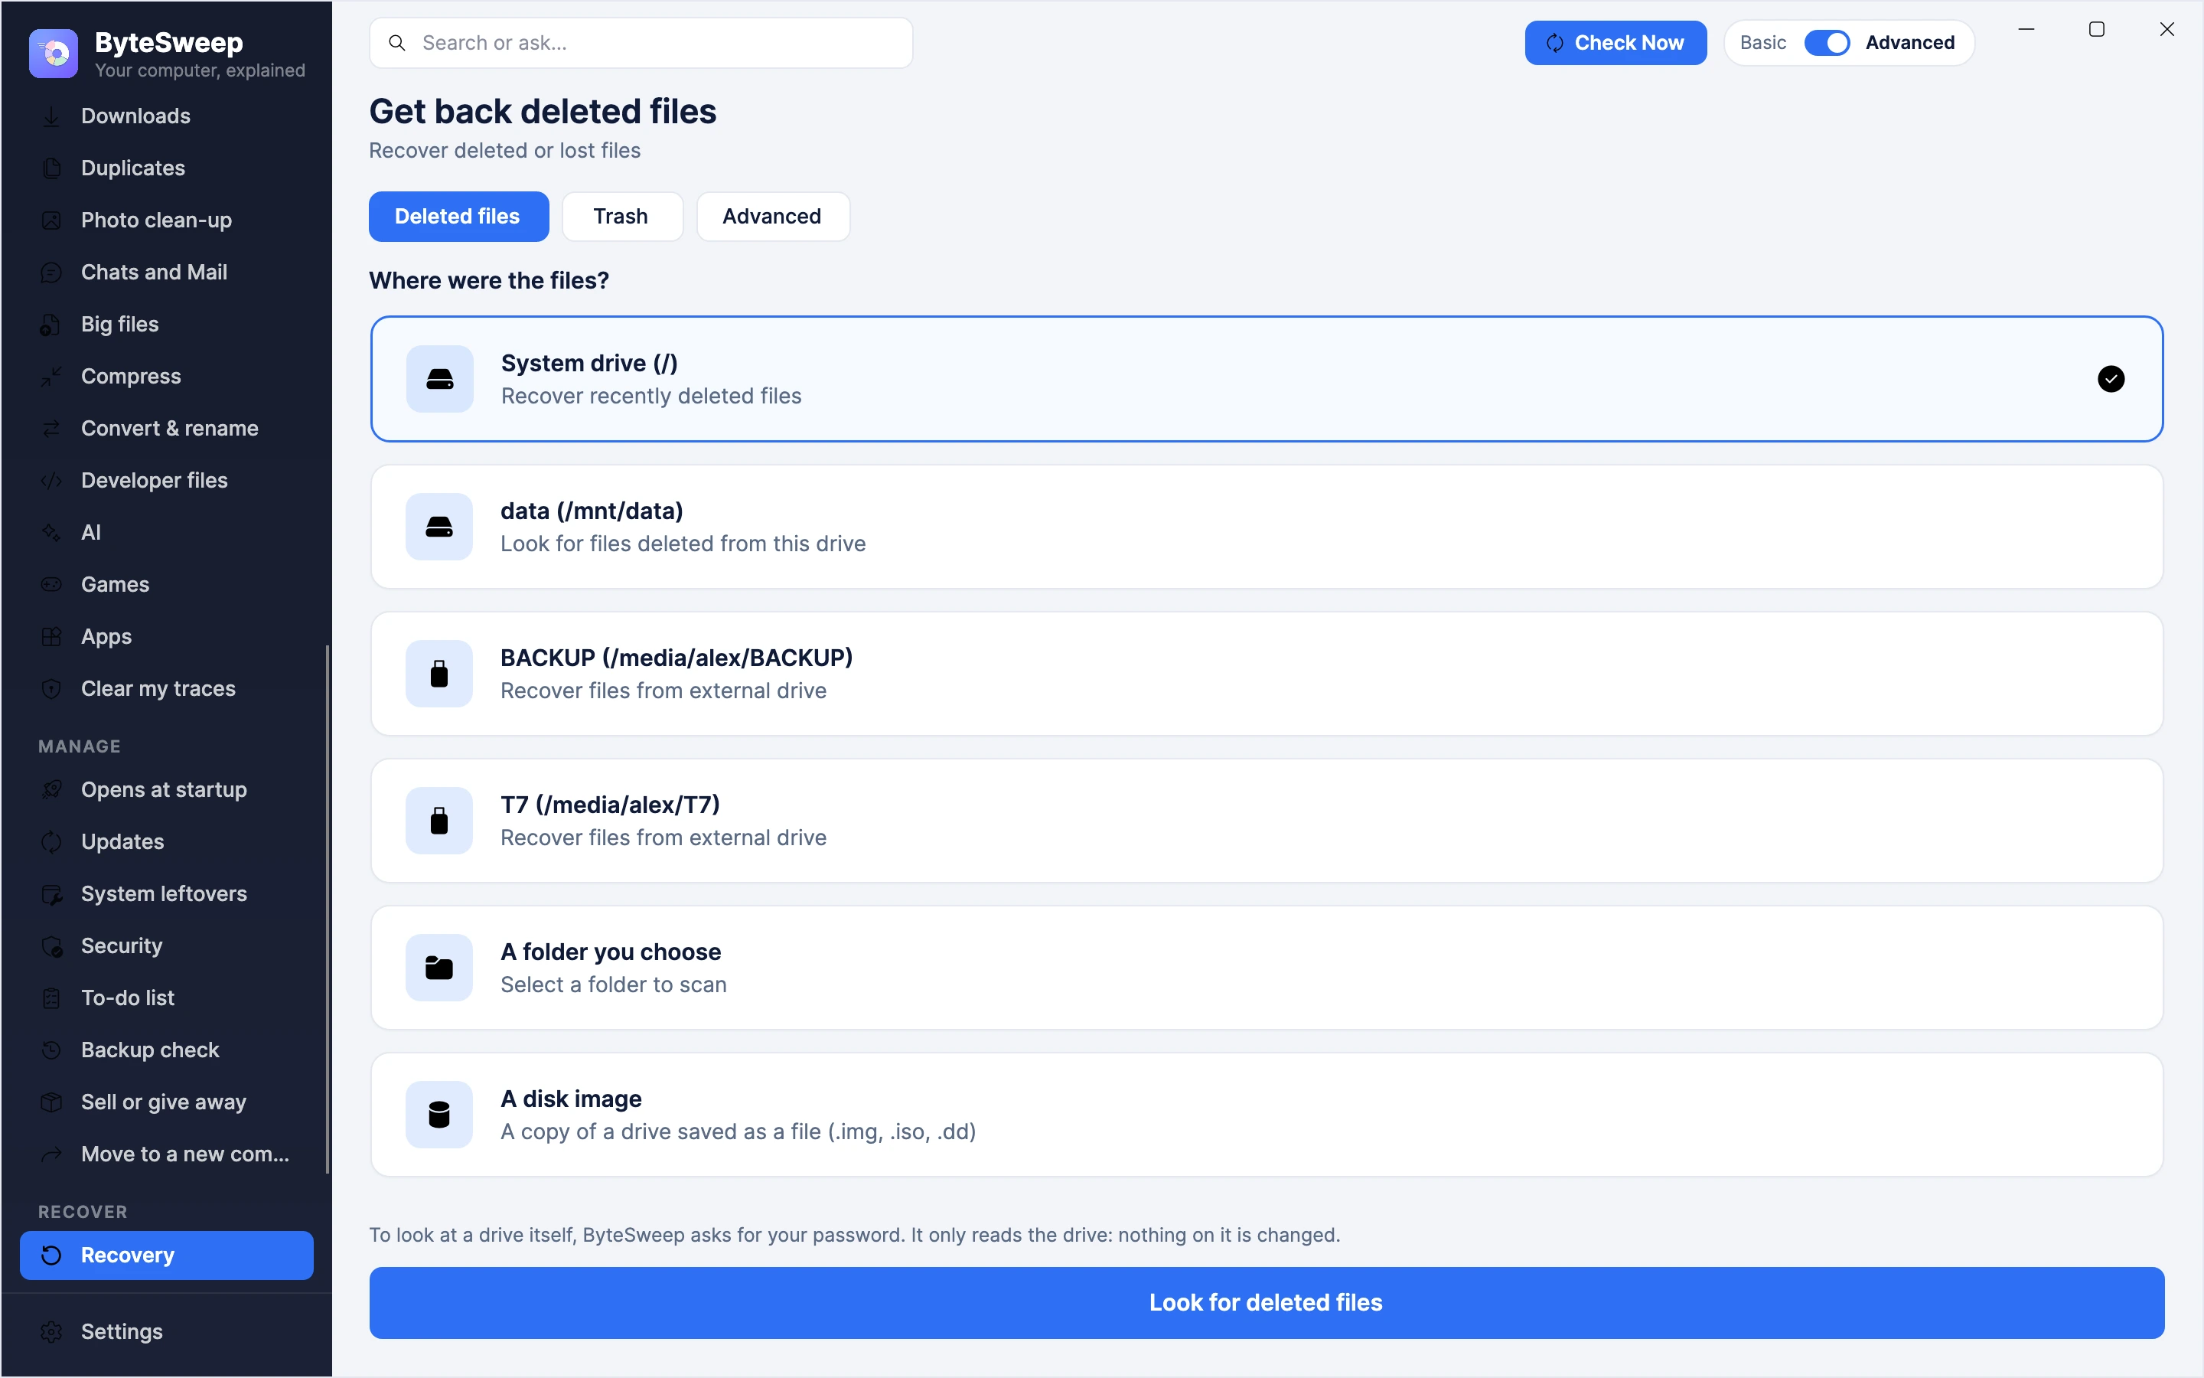2204x1378 pixels.
Task: Click the Check Now button
Action: click(1615, 43)
